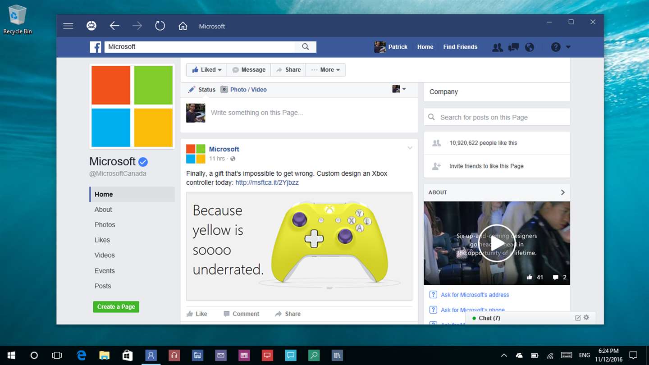Screen dimensions: 649x365
Task: Click Search for posts on this Page
Action: [497, 117]
